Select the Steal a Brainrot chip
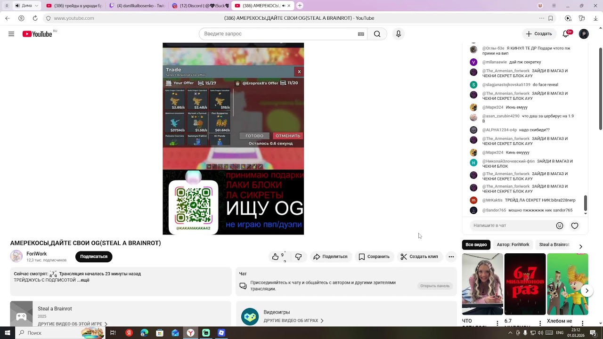Image resolution: width=603 pixels, height=339 pixels. tap(554, 245)
